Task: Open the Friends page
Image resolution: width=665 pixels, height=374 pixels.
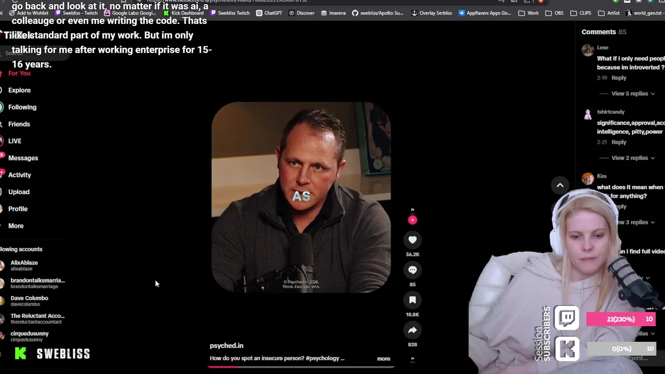Action: pos(19,124)
